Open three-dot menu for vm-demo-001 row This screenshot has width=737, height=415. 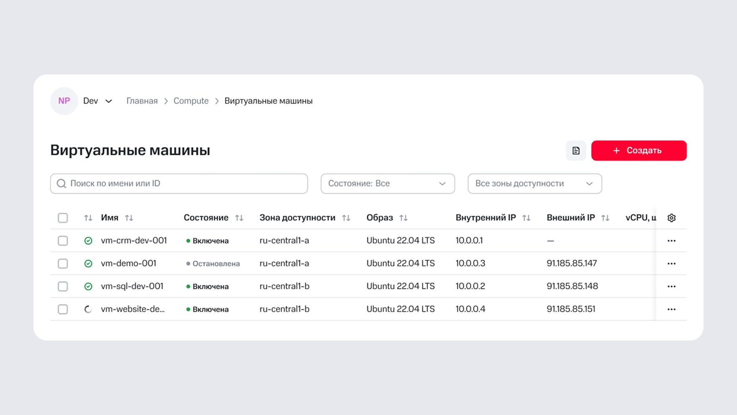(x=671, y=264)
